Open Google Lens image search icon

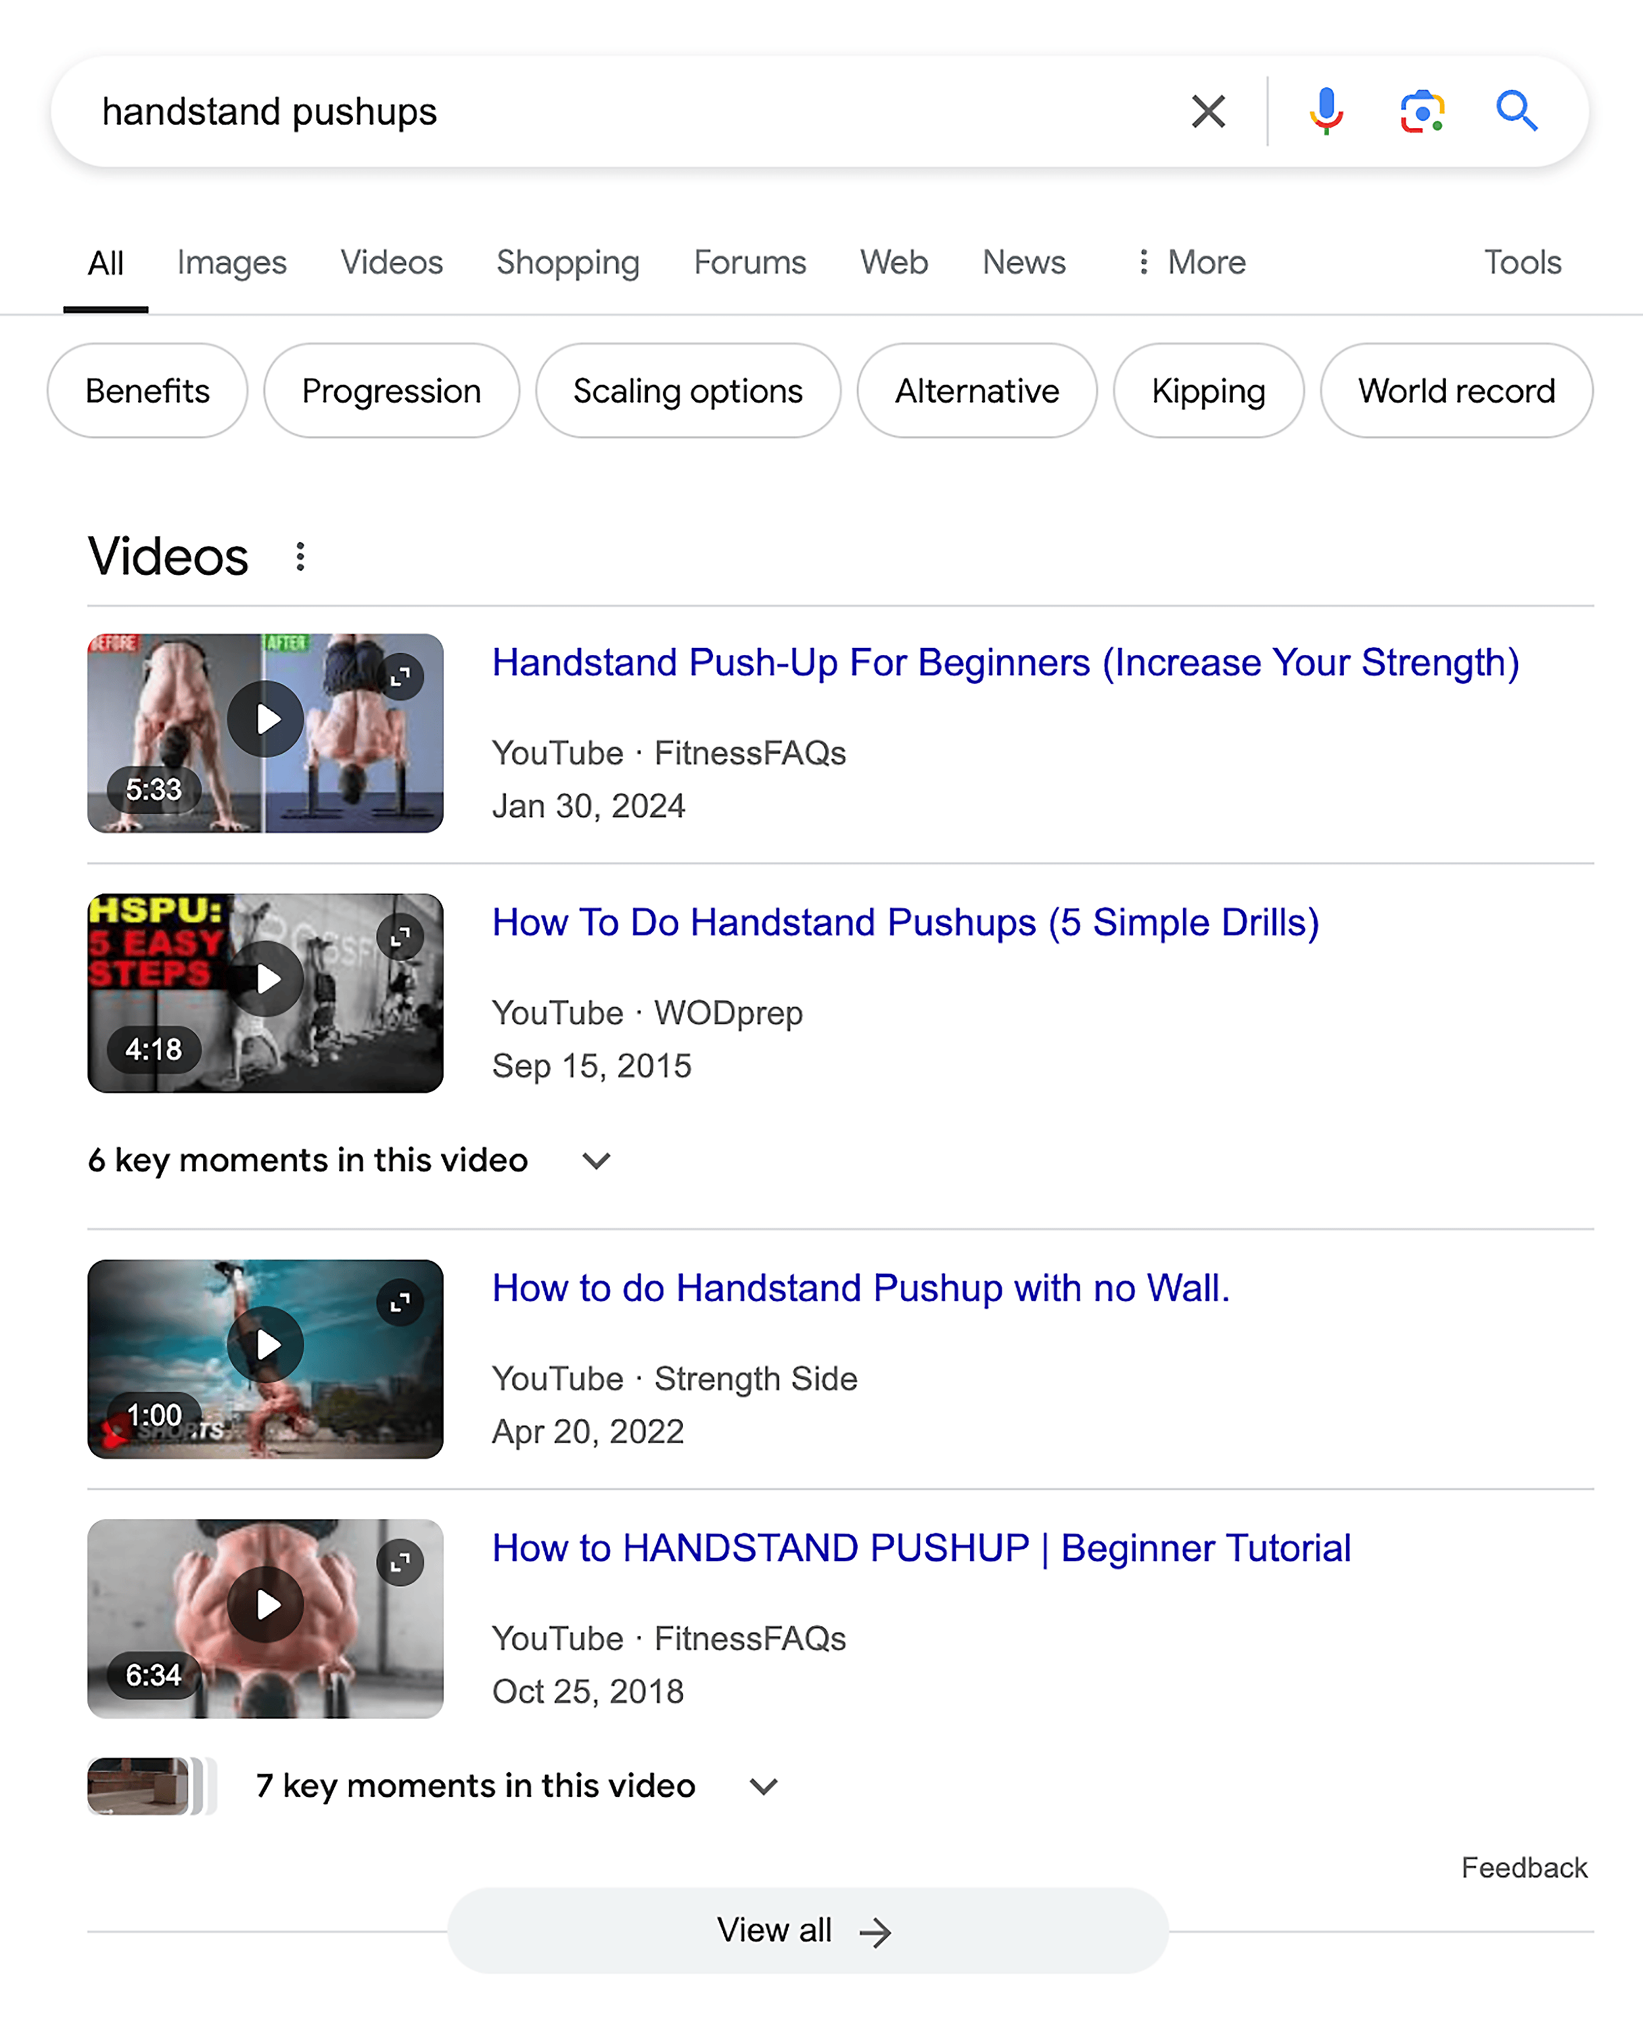(1422, 112)
